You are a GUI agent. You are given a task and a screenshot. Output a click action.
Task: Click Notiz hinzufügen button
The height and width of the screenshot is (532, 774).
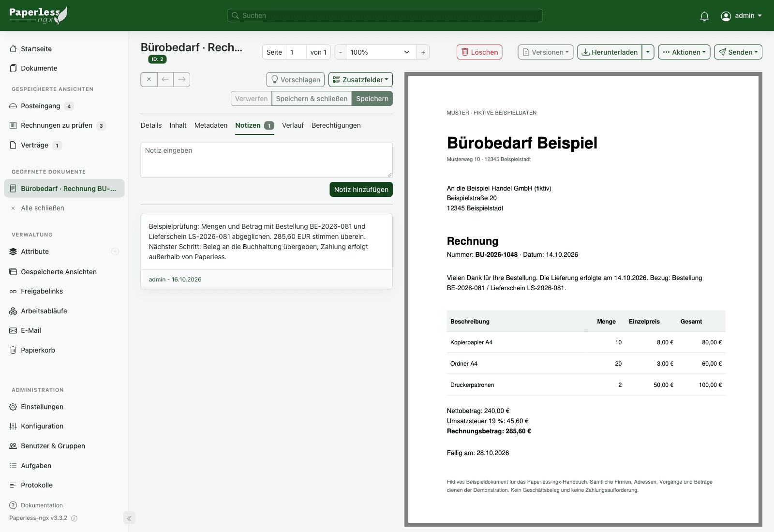click(x=361, y=190)
